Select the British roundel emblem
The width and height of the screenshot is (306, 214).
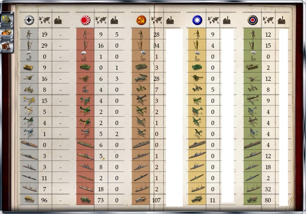point(253,20)
